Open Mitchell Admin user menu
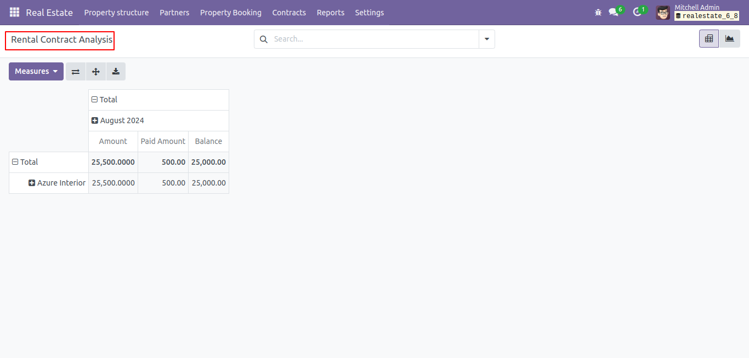 (x=697, y=12)
